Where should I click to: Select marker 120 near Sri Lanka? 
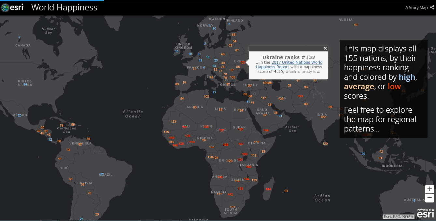coord(325,144)
